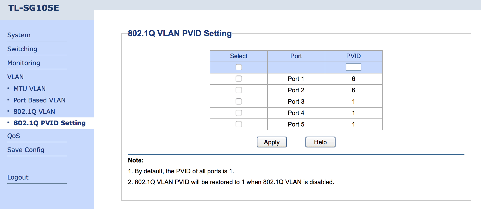Select 802.1Q PVID Setting menu item
Image resolution: width=481 pixels, height=209 pixels.
[x=49, y=123]
